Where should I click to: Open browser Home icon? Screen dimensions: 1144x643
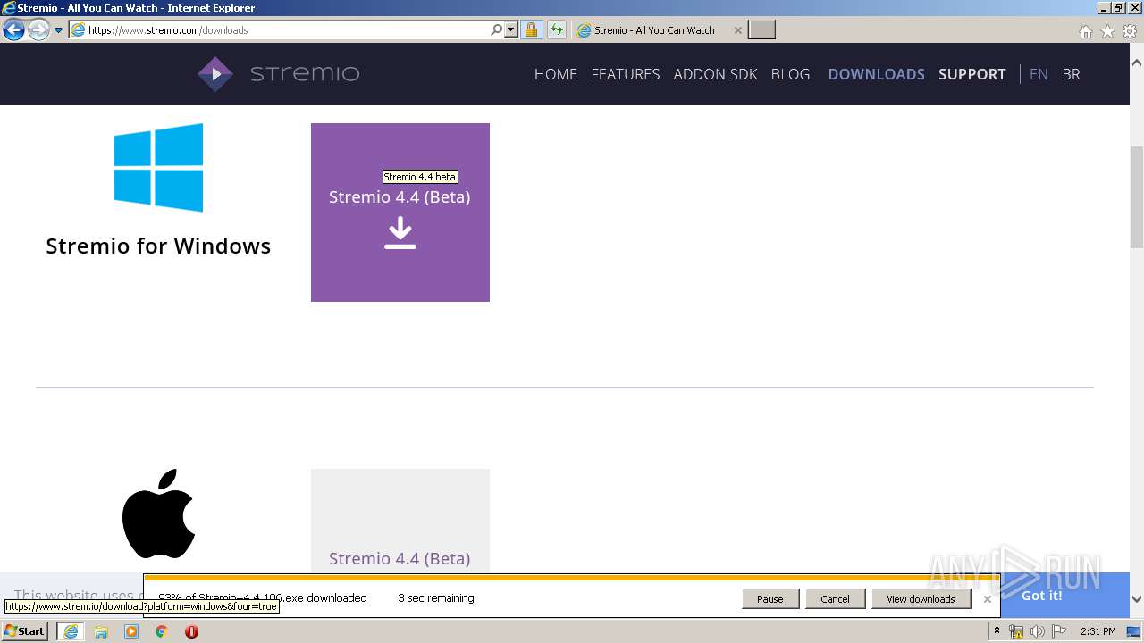(x=1085, y=31)
